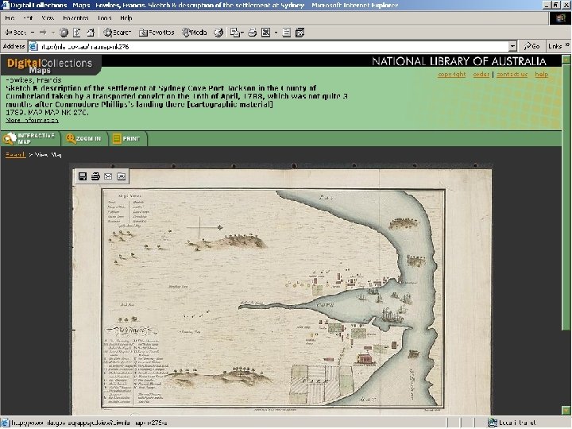This screenshot has width=572, height=429.
Task: Click the Local intranet status zone
Action: [512, 423]
